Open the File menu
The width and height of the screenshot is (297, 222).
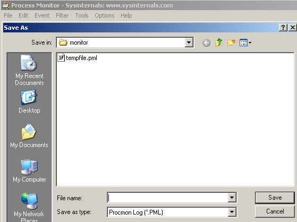coord(8,15)
